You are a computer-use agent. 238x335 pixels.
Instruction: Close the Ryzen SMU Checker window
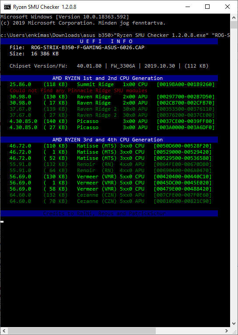(x=227, y=7)
